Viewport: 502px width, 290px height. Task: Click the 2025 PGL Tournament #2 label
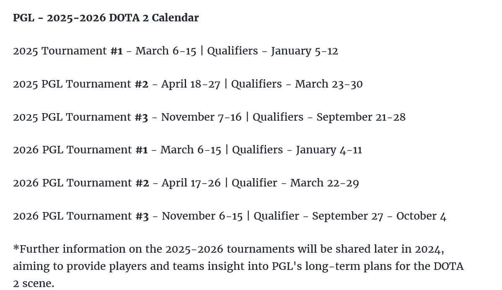(80, 84)
